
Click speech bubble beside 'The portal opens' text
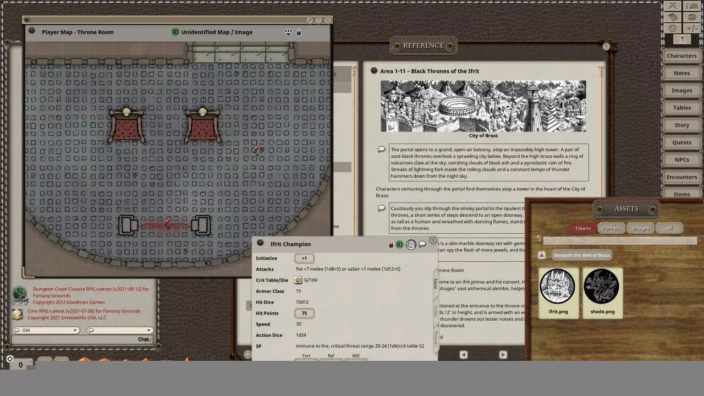pyautogui.click(x=381, y=149)
